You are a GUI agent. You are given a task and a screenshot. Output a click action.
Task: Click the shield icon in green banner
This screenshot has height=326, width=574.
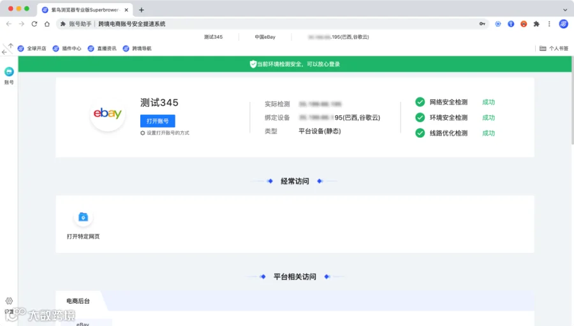pyautogui.click(x=253, y=64)
